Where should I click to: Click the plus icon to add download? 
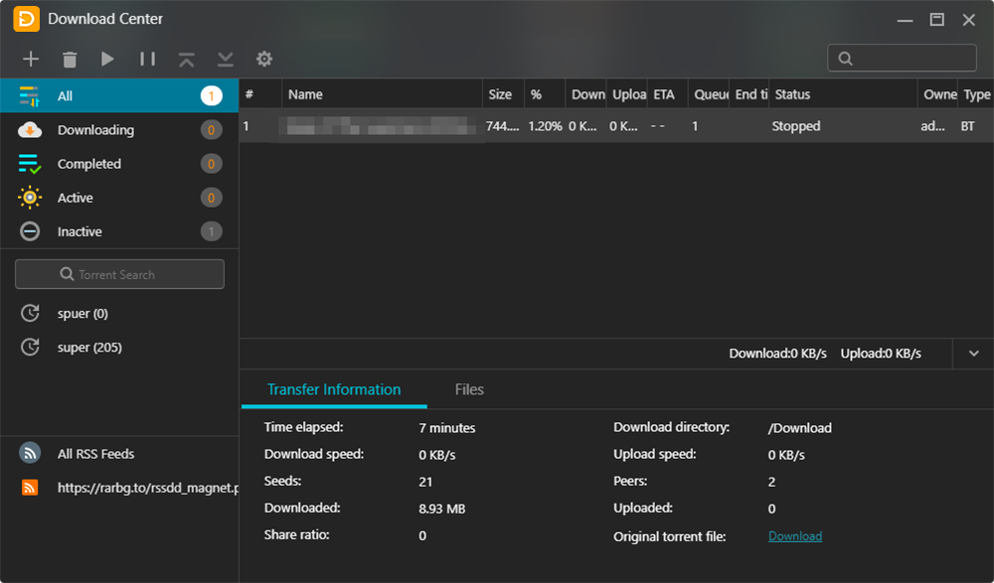31,60
